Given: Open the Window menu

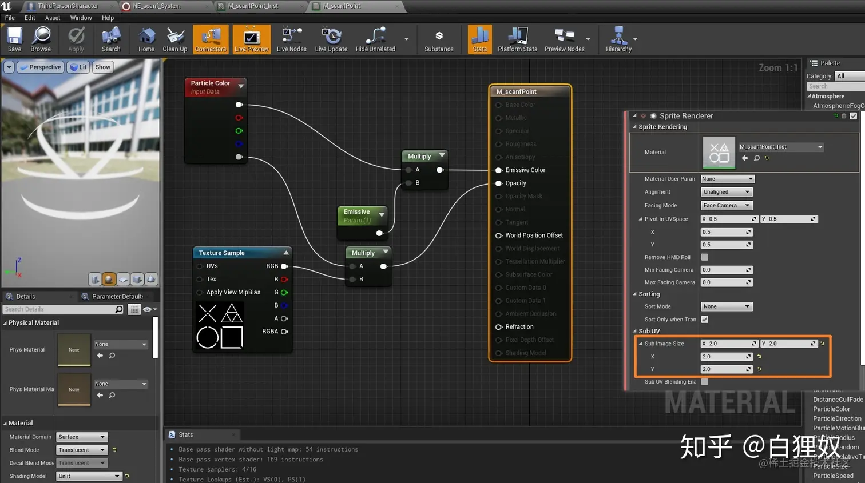Looking at the screenshot, I should [81, 18].
